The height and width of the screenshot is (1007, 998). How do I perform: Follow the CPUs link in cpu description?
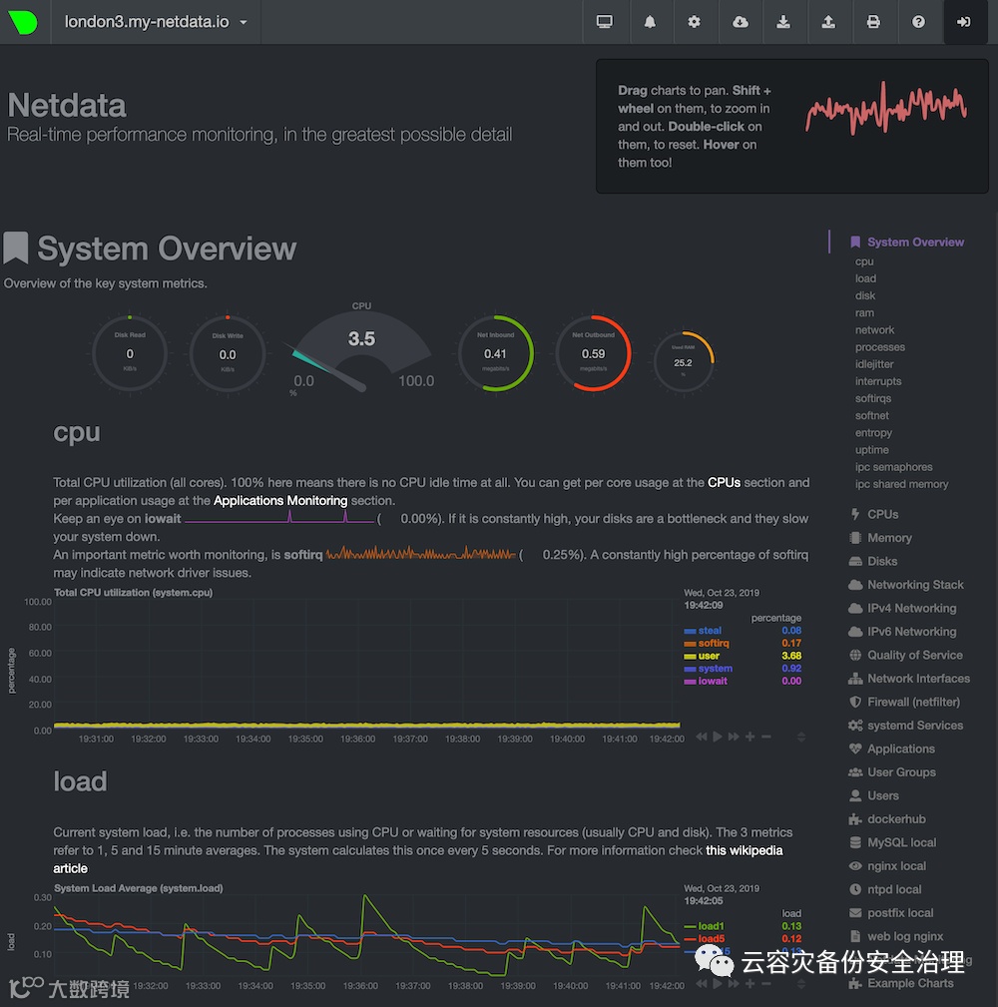[724, 482]
